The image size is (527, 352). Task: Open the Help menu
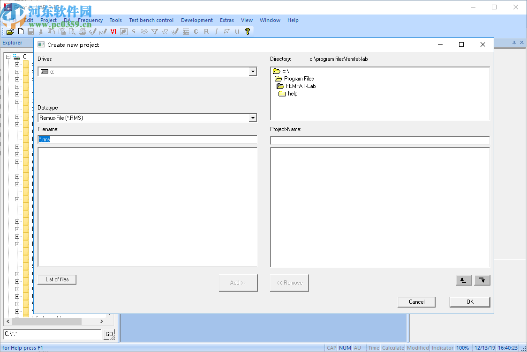coord(293,20)
